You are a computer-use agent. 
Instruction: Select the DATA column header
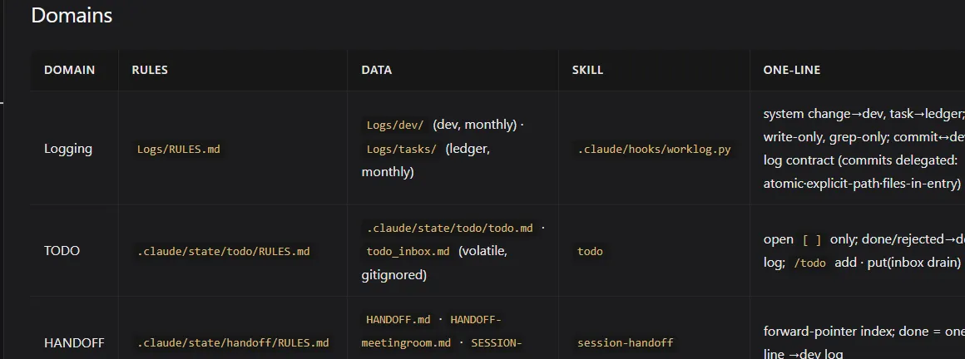coord(377,70)
